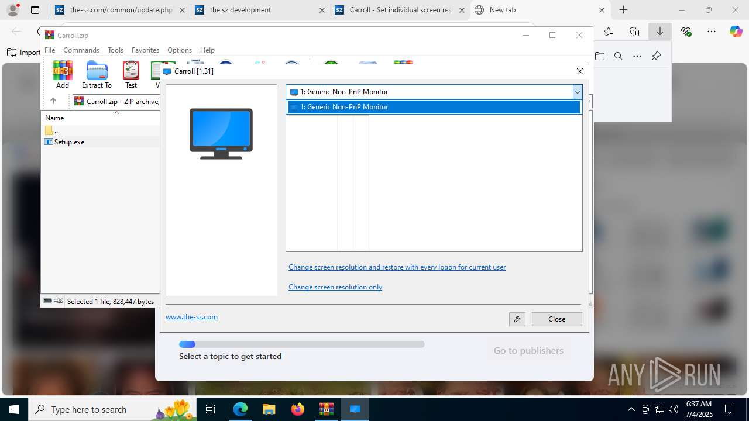This screenshot has width=749, height=421.
Task: Open Firefox from the taskbar
Action: [297, 409]
